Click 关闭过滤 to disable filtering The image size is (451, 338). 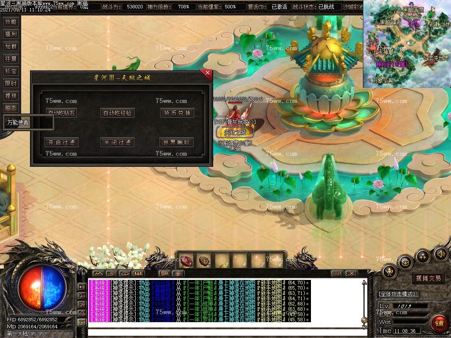(x=117, y=143)
